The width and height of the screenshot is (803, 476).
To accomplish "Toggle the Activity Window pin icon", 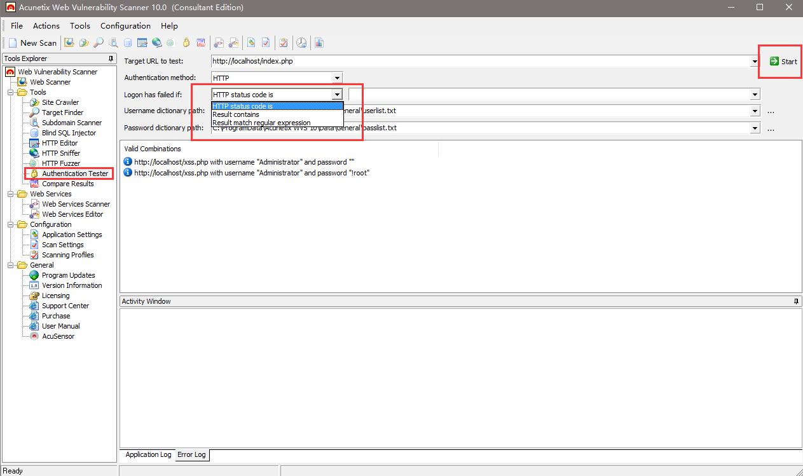I will tap(796, 301).
